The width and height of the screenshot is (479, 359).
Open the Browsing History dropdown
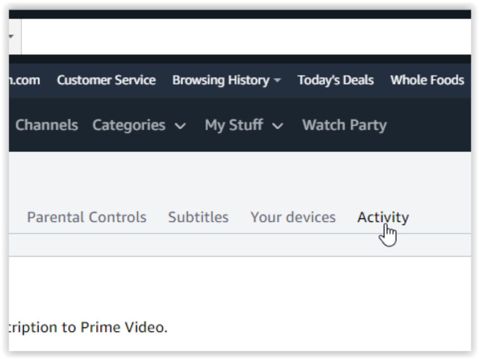point(221,80)
